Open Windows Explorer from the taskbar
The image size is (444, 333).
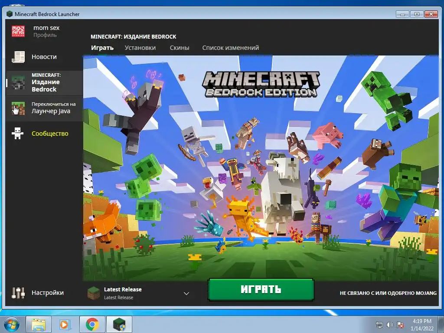[x=39, y=324]
